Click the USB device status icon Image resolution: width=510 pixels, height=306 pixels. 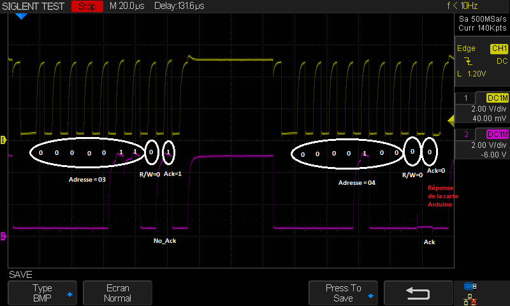(x=470, y=286)
